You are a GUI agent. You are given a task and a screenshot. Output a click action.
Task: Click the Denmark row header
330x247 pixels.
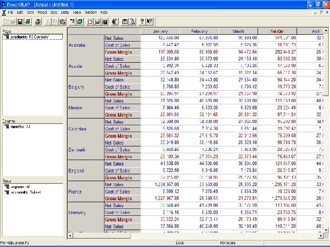pos(86,150)
